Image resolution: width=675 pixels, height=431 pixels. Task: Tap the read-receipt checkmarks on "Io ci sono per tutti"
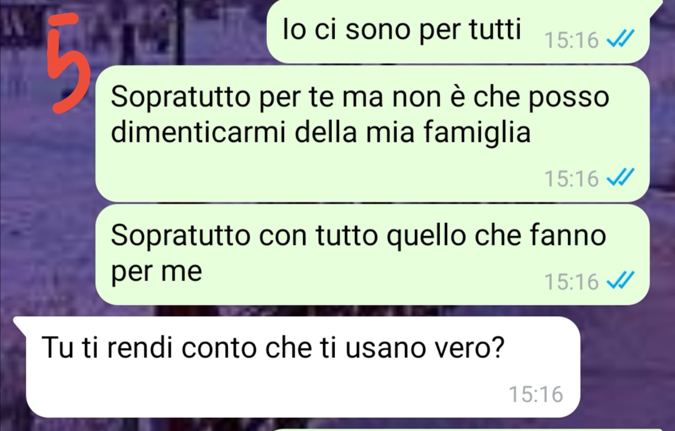(x=621, y=39)
